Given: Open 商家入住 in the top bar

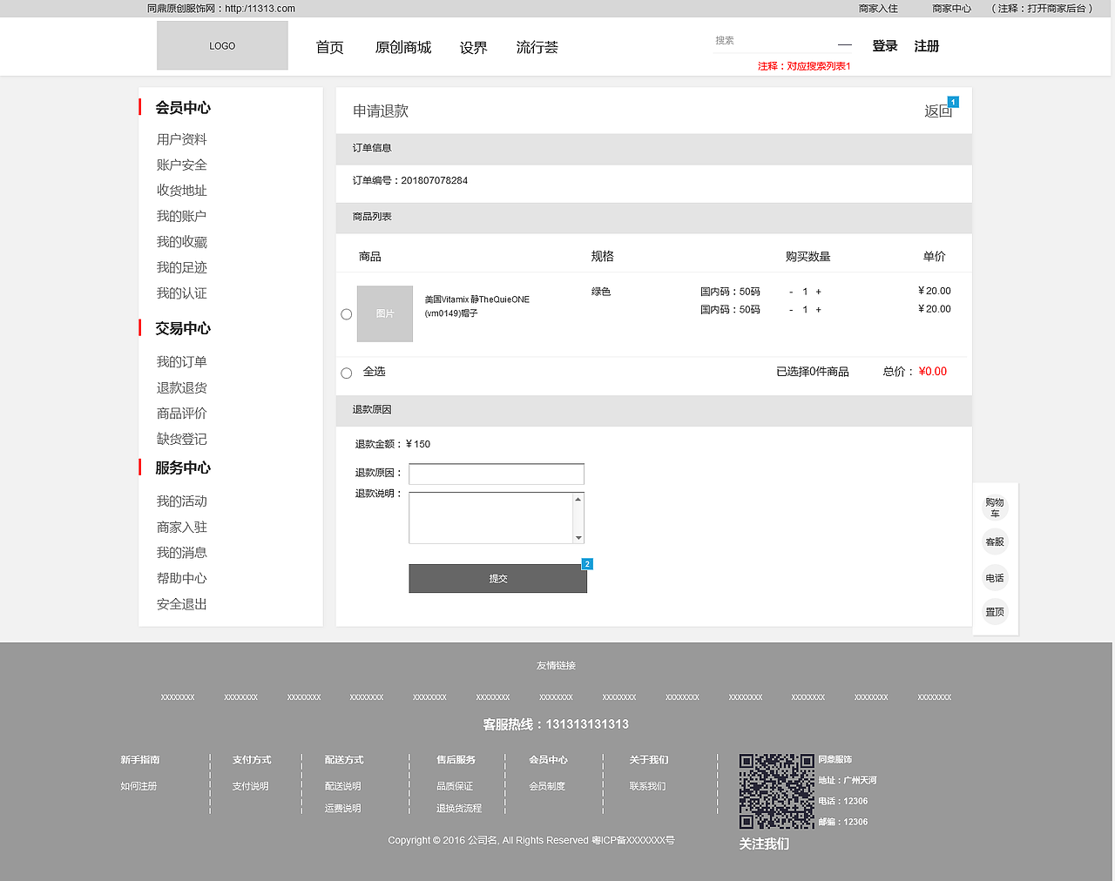Looking at the screenshot, I should coord(878,9).
